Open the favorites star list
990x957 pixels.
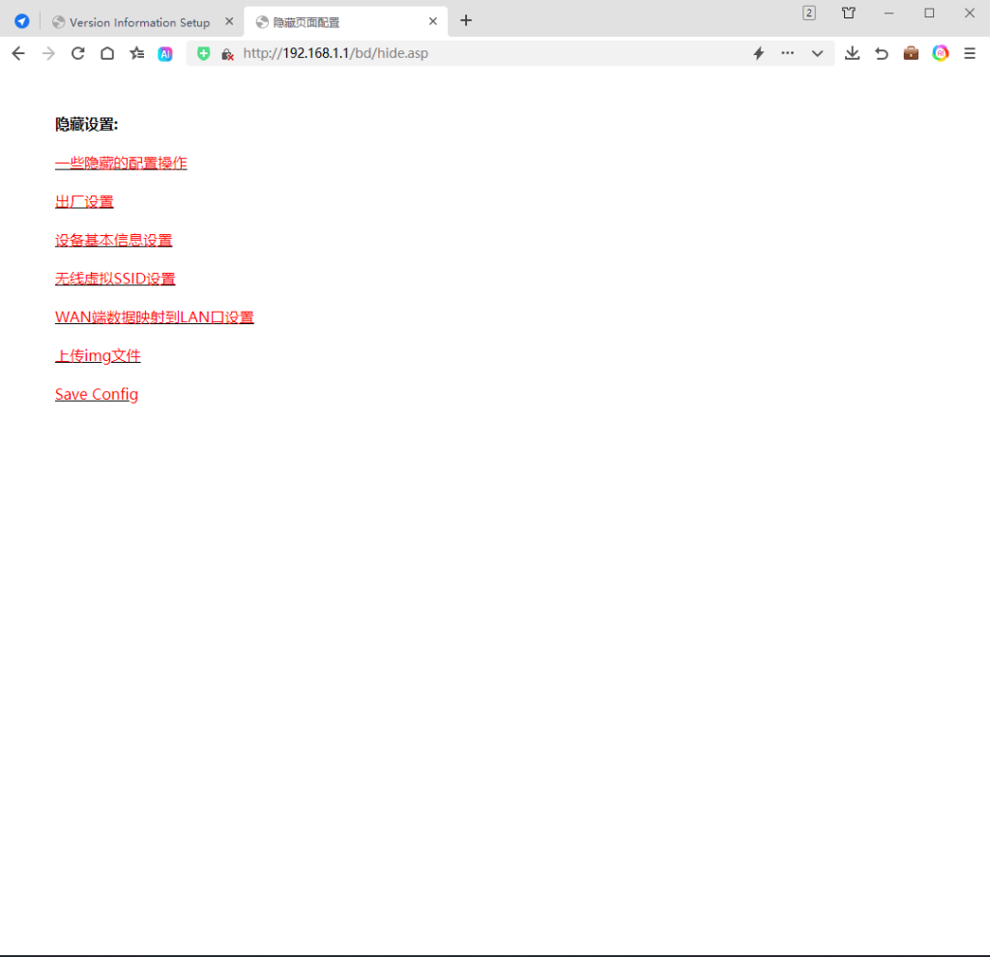click(137, 53)
